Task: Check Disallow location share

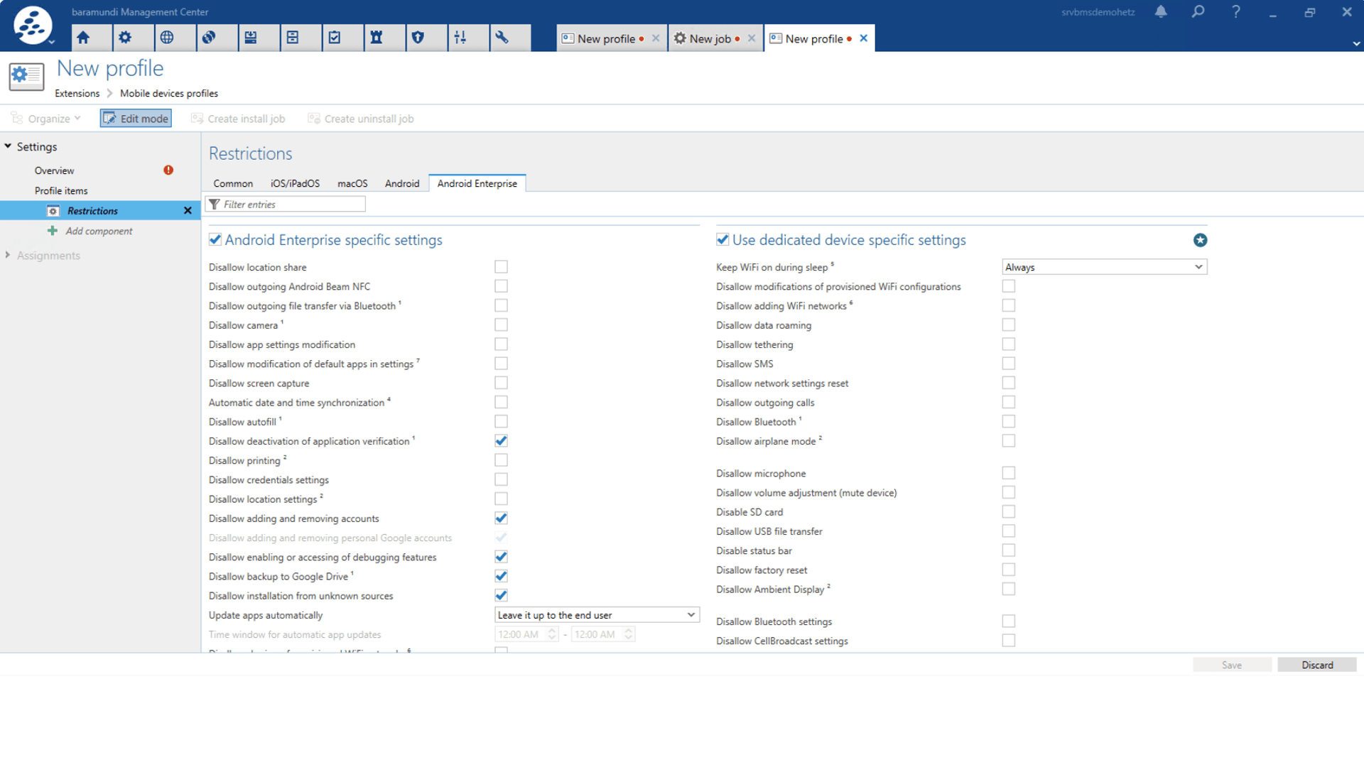Action: 501,267
